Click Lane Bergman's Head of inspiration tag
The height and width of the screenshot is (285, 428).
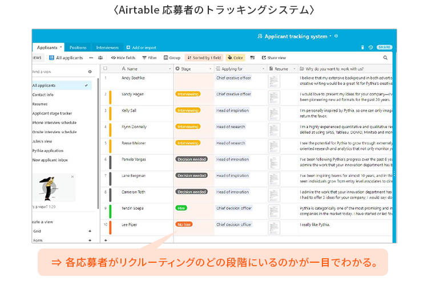233,176
